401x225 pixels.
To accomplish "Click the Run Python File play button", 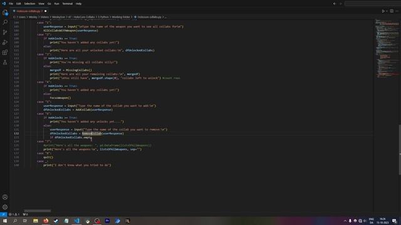I will click(383, 11).
